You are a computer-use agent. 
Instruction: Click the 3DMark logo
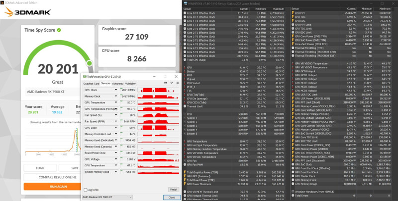point(28,12)
